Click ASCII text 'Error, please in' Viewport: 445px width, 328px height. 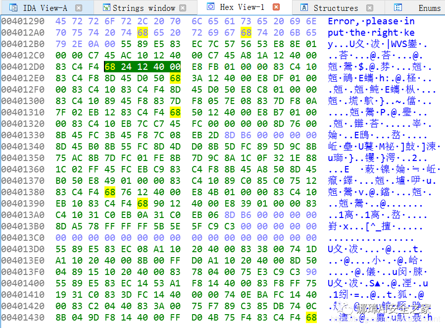pos(371,21)
